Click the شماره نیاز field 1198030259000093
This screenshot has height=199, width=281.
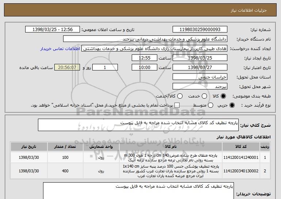pos(200,30)
